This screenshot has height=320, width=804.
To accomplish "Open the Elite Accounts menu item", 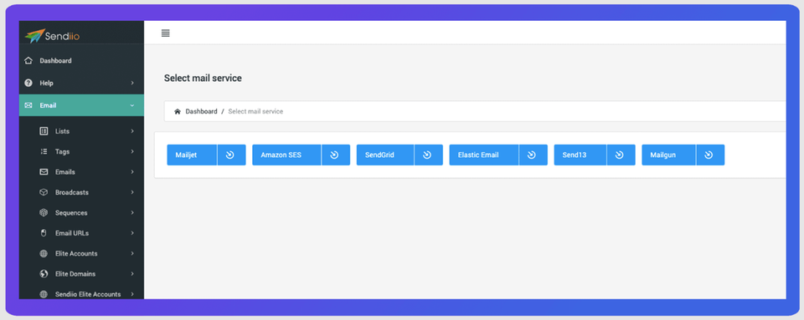I will click(81, 253).
